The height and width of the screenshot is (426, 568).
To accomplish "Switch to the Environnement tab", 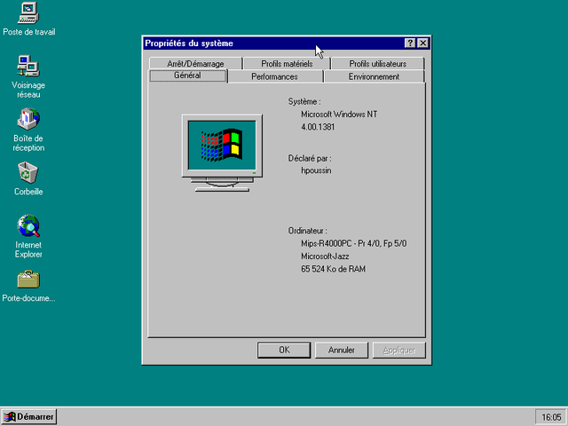I will (x=374, y=76).
